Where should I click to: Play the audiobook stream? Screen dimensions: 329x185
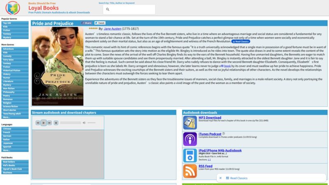(44, 123)
